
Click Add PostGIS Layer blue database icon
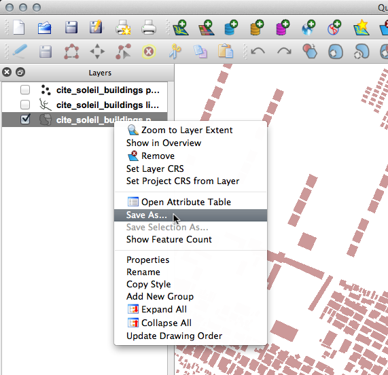click(x=231, y=27)
